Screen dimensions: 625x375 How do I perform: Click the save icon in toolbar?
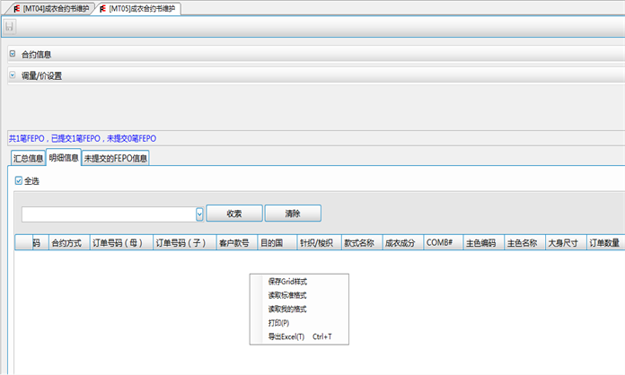pyautogui.click(x=10, y=27)
